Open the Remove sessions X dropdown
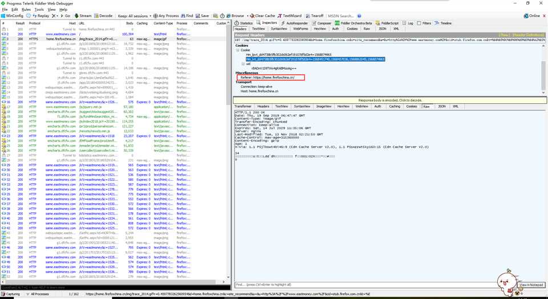Viewport: 548px width, 299px height. 55,16
